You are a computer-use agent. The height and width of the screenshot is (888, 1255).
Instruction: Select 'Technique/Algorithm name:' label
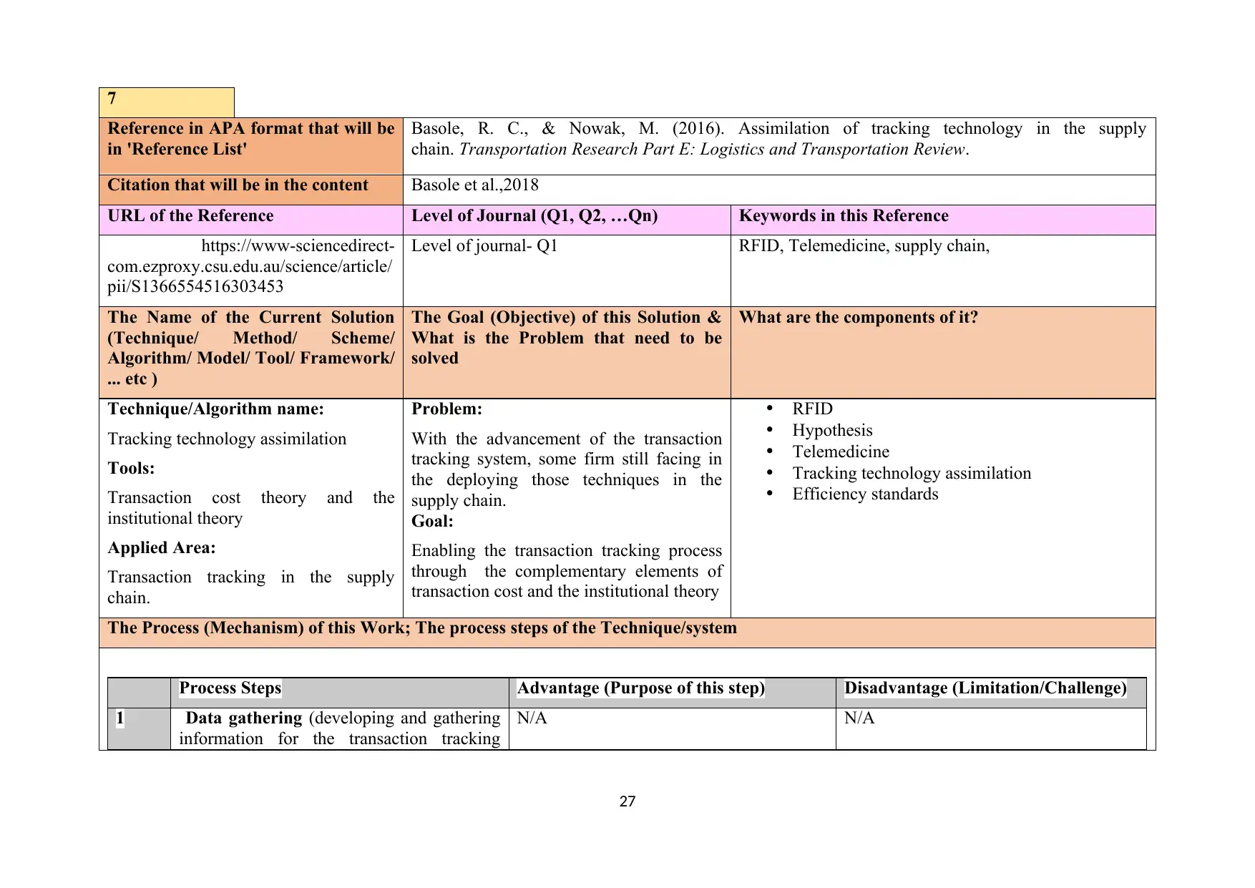click(x=215, y=409)
